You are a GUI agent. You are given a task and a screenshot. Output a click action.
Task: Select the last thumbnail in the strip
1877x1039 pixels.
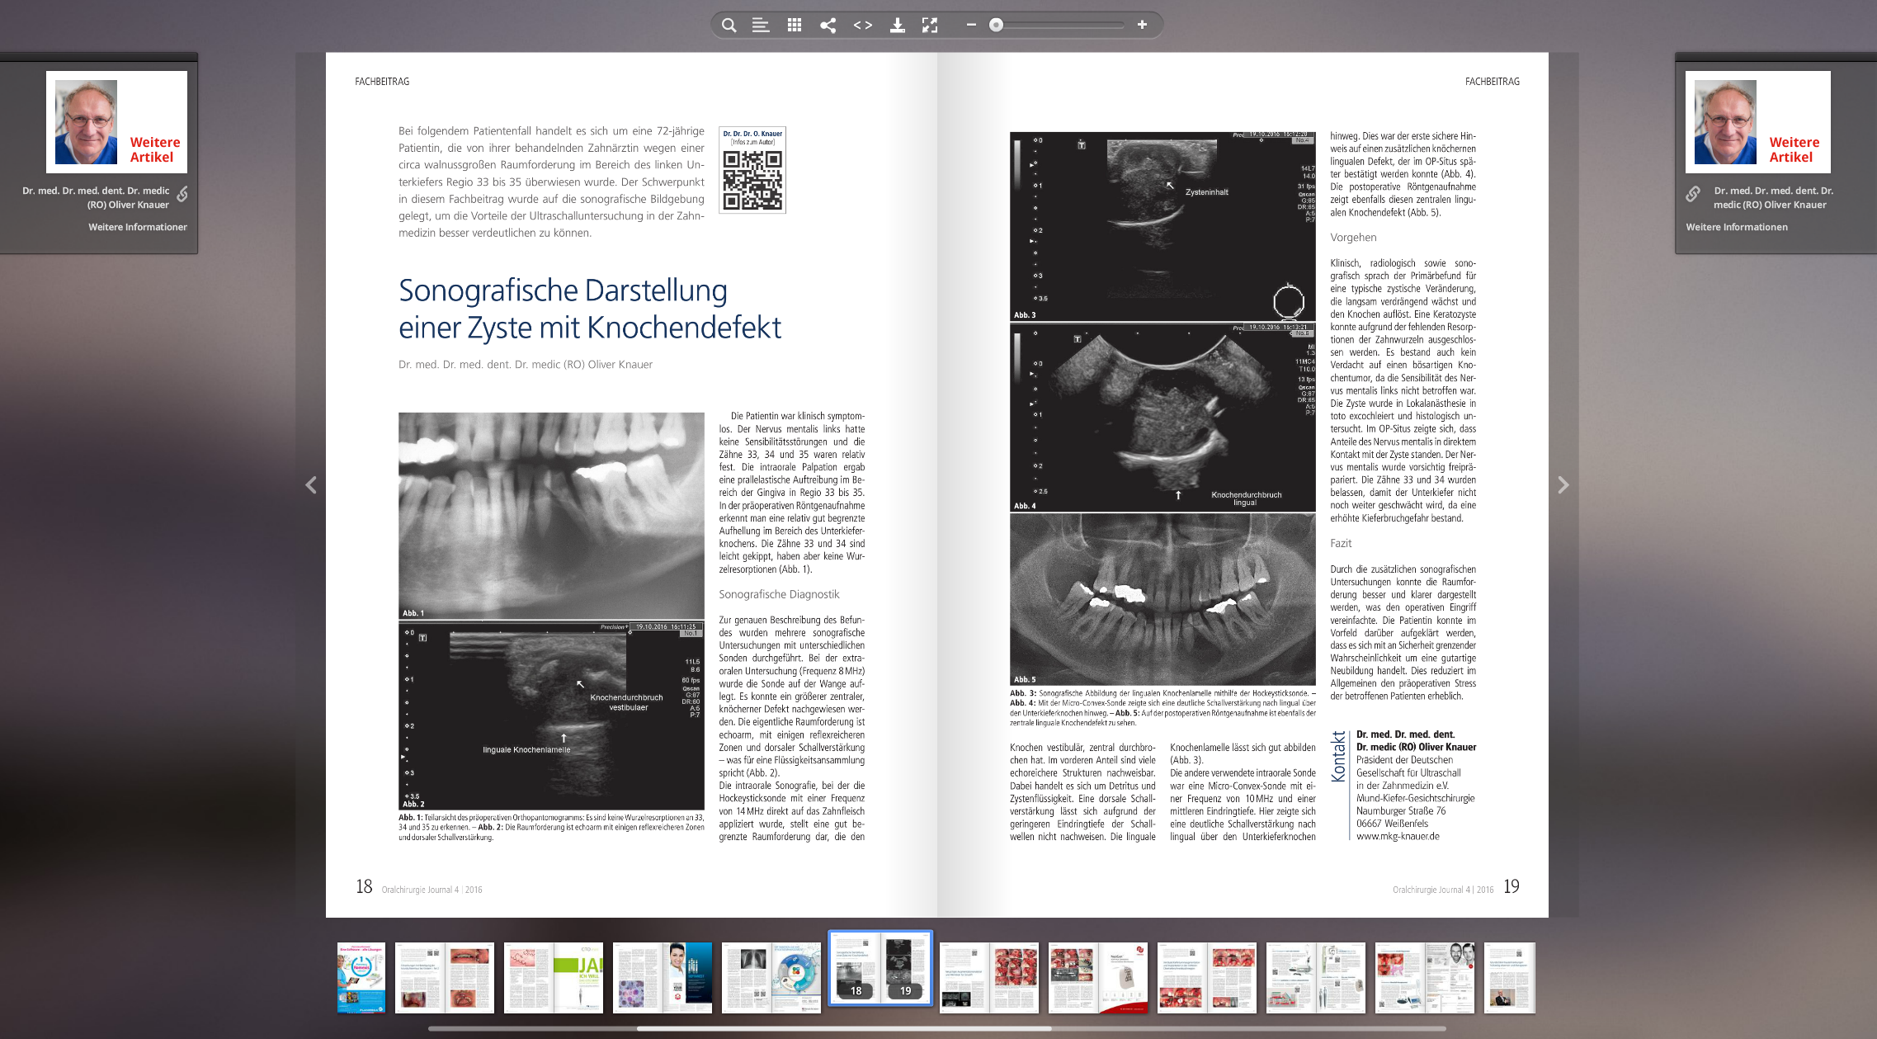1510,978
